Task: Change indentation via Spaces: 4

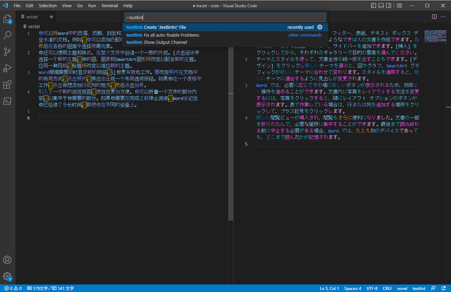Action: coord(353,289)
